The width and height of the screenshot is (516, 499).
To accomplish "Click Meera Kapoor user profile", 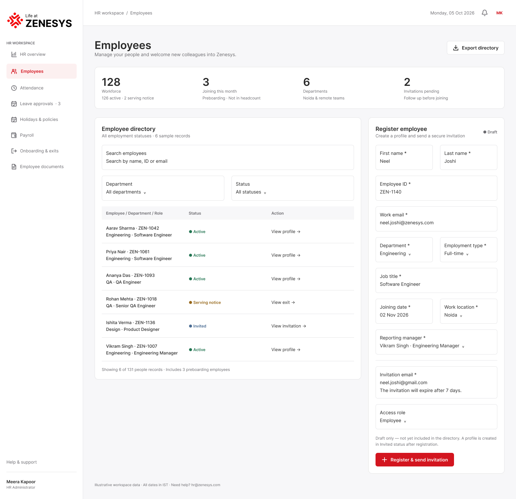I will (x=21, y=484).
